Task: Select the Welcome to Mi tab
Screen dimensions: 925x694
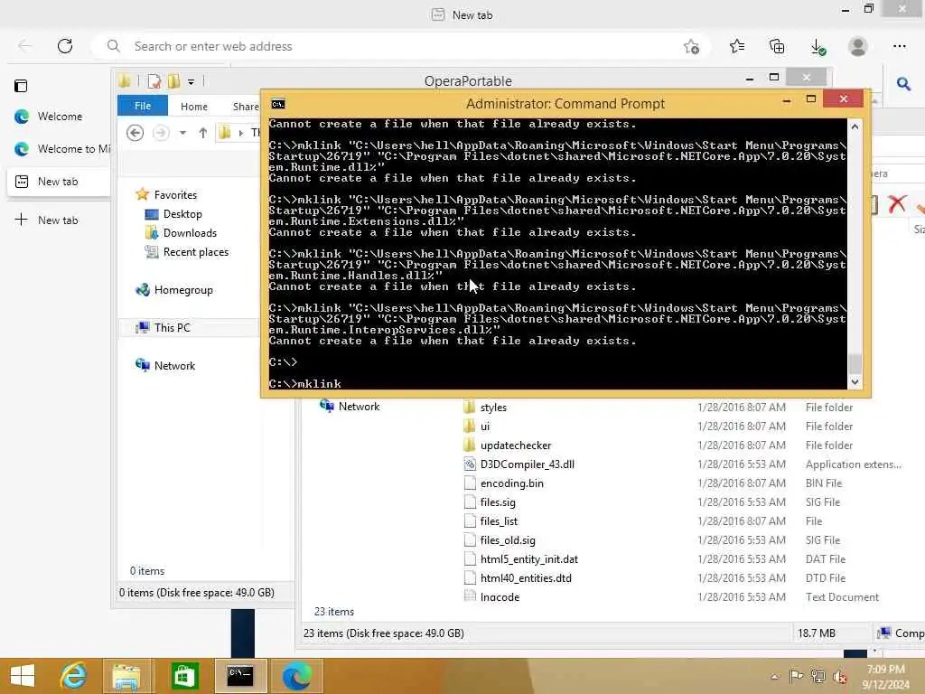Action: point(59,149)
